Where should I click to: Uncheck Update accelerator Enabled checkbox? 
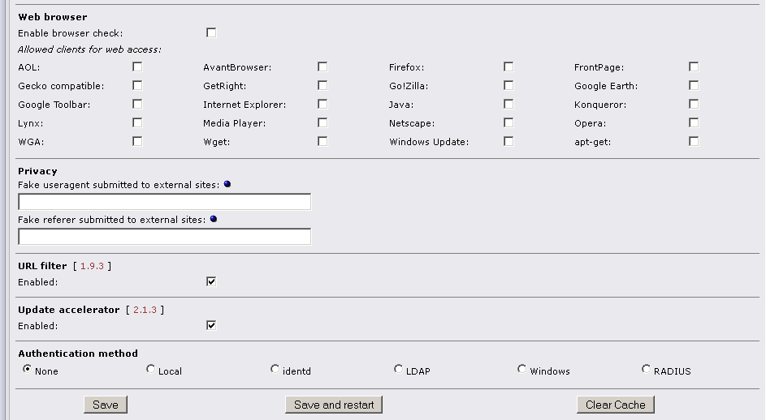click(x=211, y=325)
